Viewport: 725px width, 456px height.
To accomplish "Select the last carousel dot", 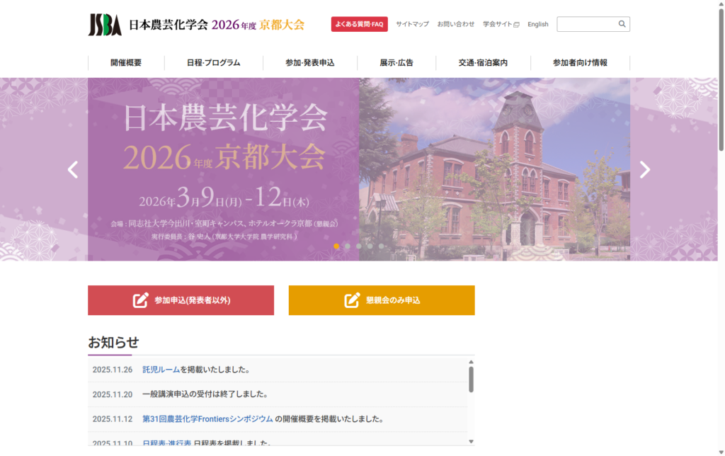I will pos(381,246).
